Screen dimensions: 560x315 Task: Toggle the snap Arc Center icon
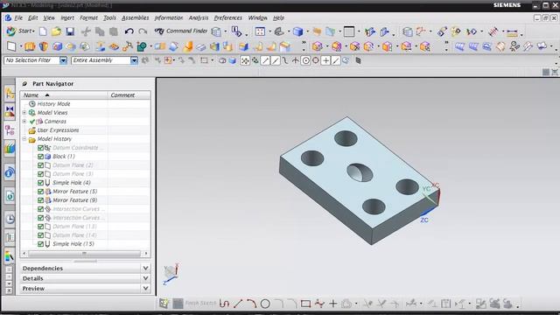[x=305, y=60]
